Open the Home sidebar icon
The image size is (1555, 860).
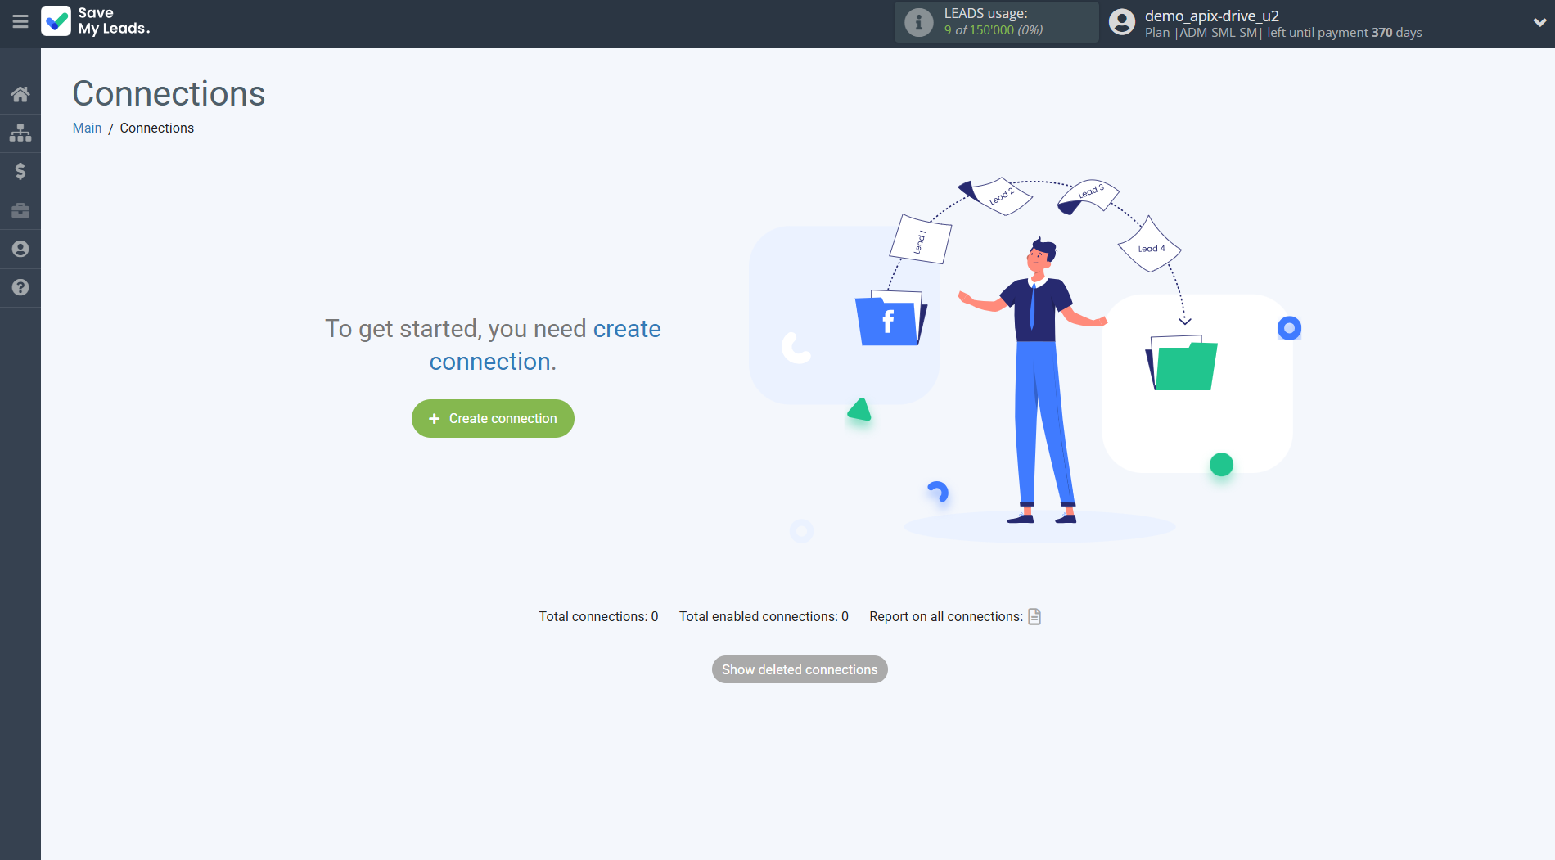point(20,93)
